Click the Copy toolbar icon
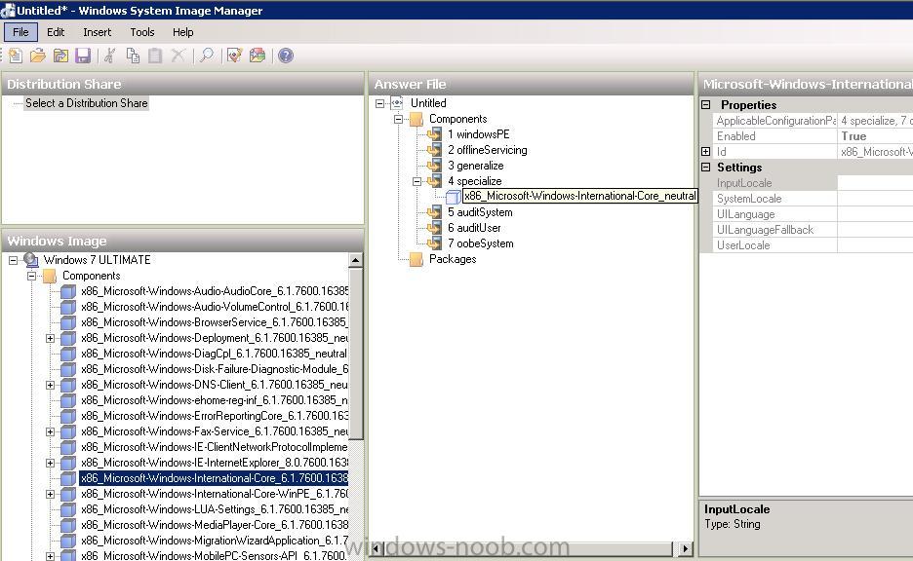Image resolution: width=913 pixels, height=561 pixels. point(133,56)
